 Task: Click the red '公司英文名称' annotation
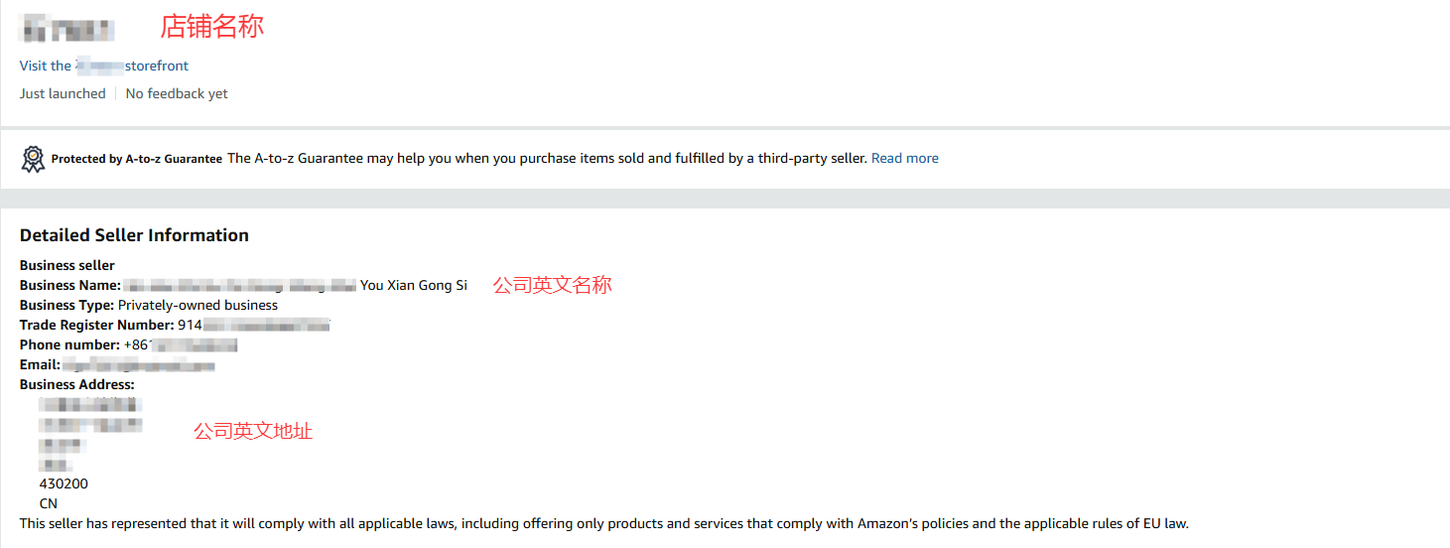point(553,285)
